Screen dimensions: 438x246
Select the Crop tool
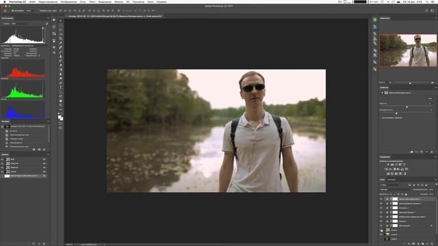click(x=61, y=38)
